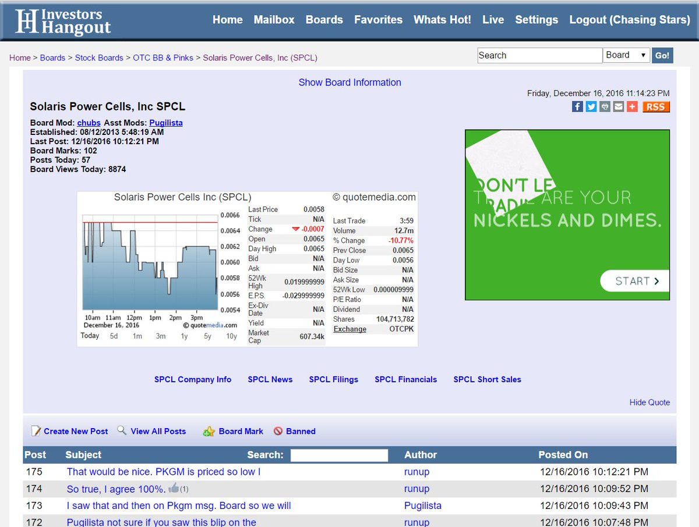
Task: Sort posts by Author column header
Action: (421, 455)
